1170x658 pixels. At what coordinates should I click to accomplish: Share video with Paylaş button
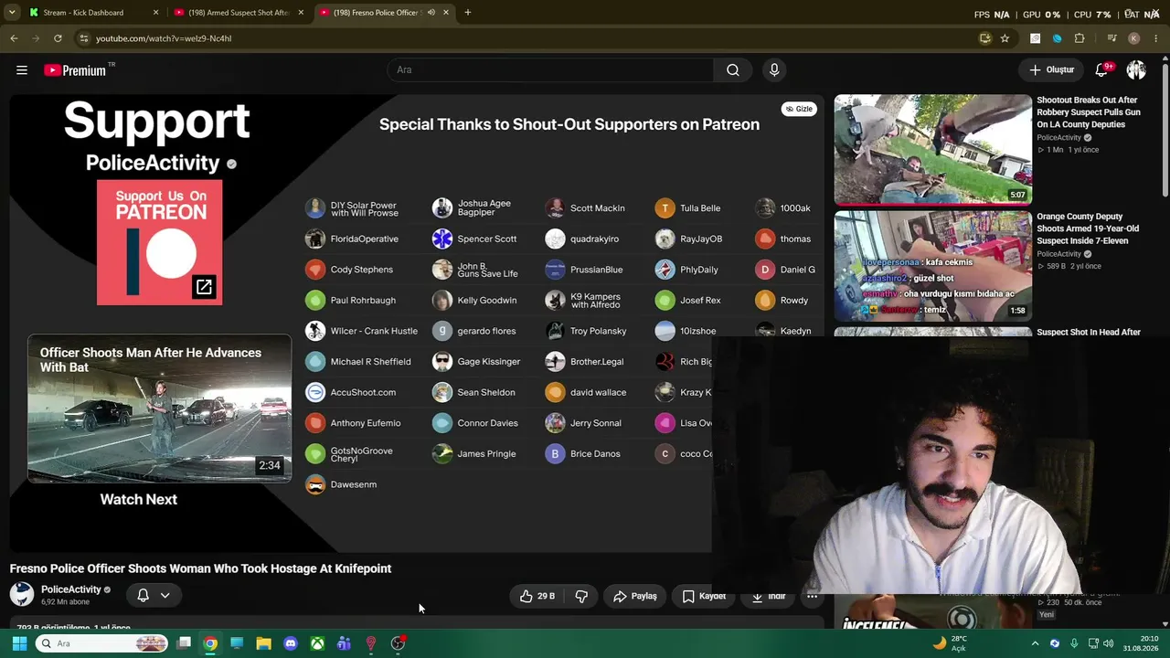[635, 596]
